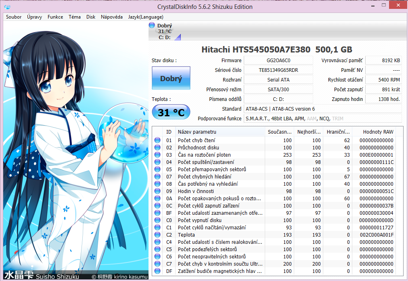
Task: Click the status orb for 08 Čas potřebný na vyhledání
Action: click(x=157, y=184)
